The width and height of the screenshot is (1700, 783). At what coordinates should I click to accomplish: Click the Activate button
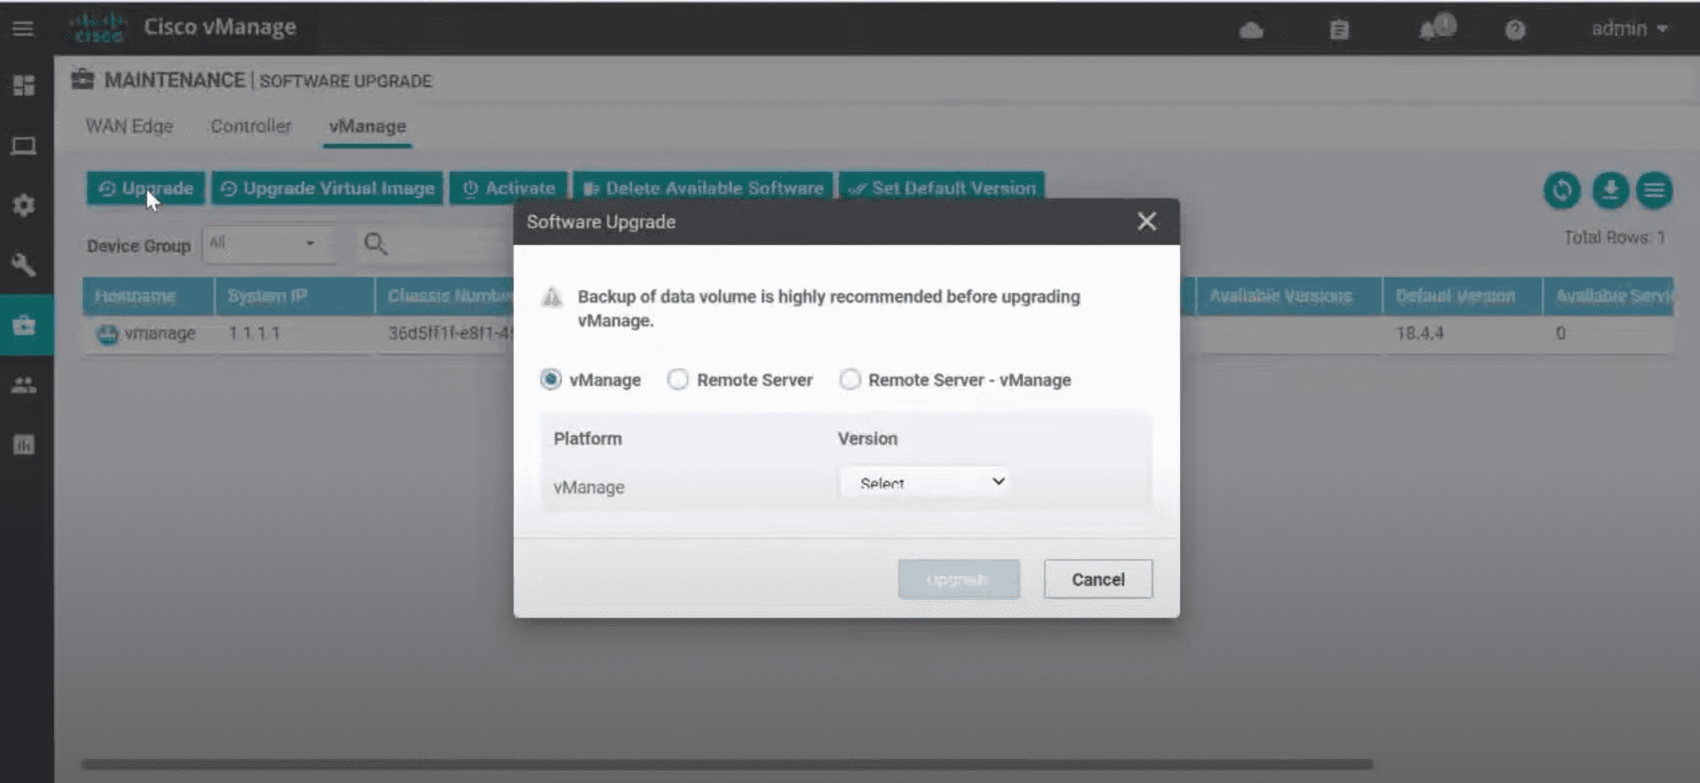pos(508,188)
